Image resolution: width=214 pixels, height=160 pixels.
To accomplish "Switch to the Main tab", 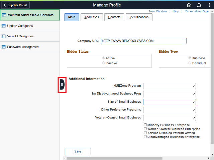I will pos(72,17).
